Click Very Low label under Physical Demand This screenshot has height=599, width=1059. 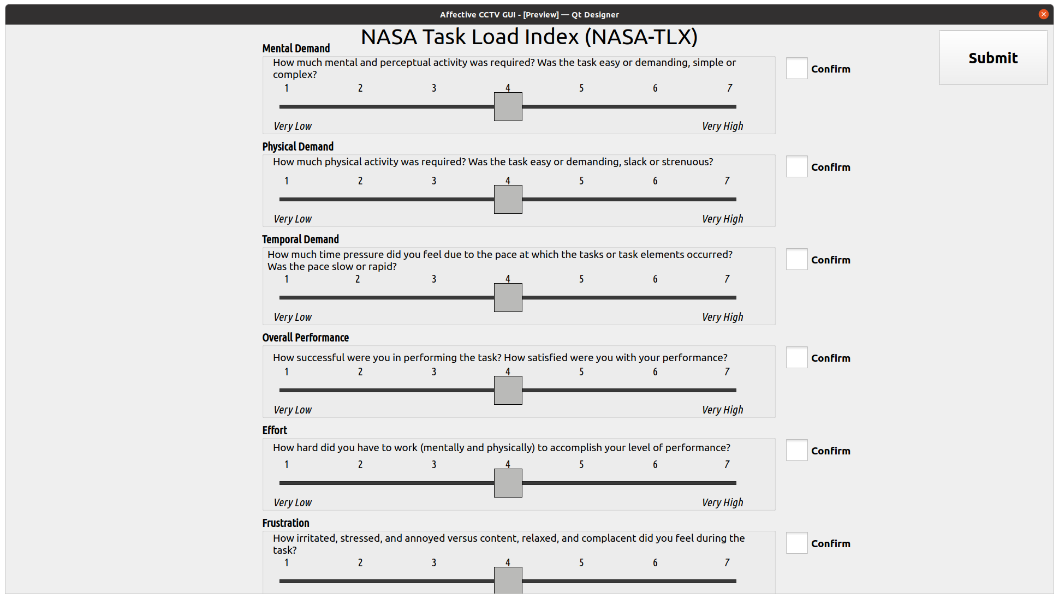[293, 219]
